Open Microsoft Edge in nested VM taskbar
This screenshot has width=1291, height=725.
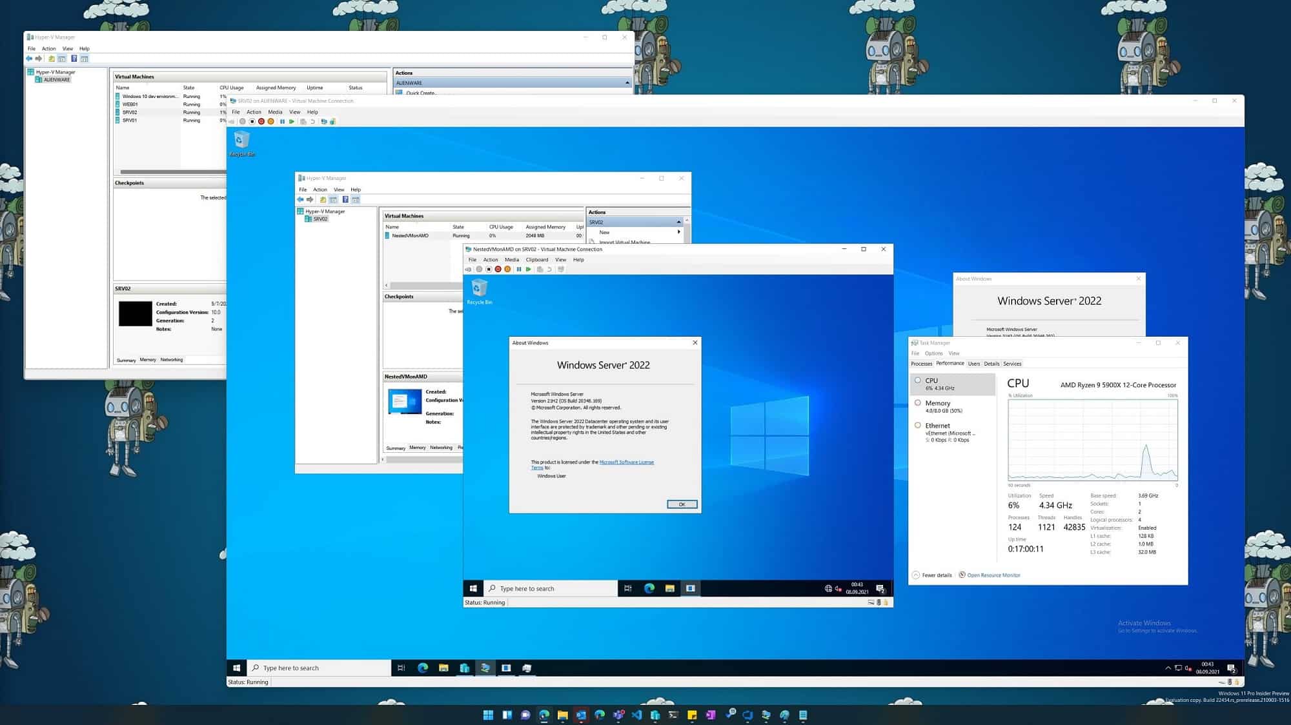649,588
